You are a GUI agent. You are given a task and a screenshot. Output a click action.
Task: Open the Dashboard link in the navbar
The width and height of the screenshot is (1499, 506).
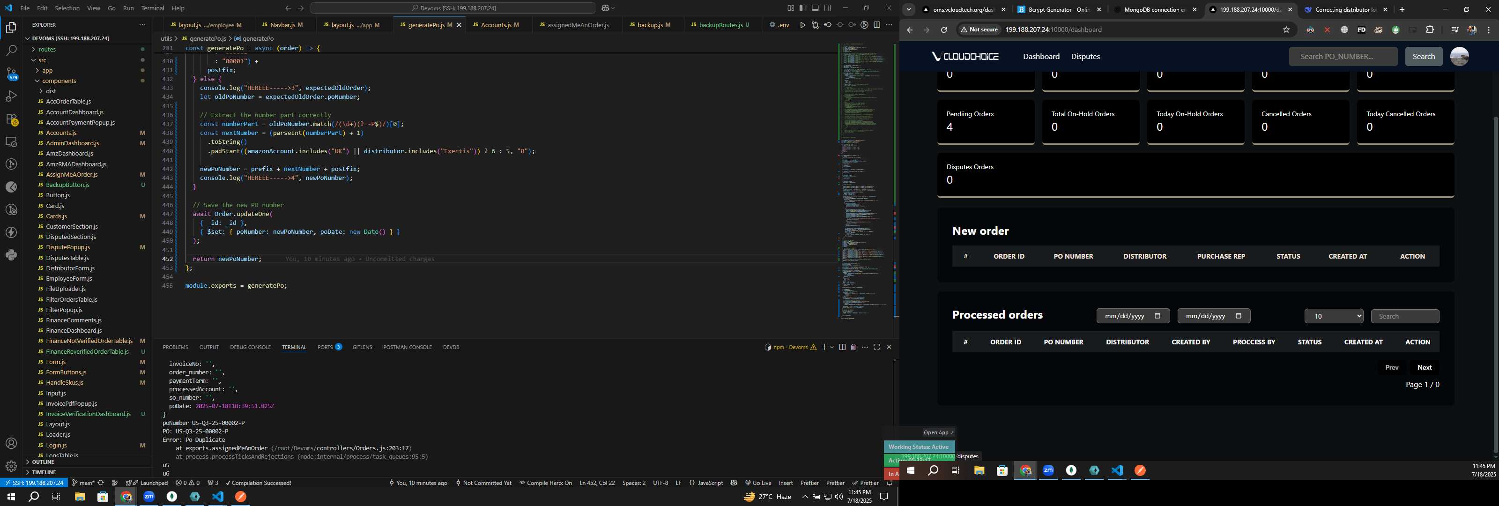coord(1041,57)
